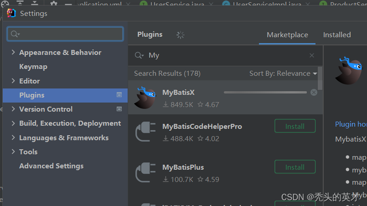Click the expand all icon in IDE toolbar

click(20, 3)
